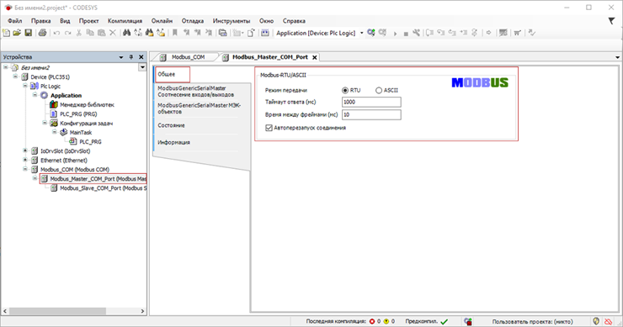Click the Copy toolbar icon
The image size is (623, 327).
[90, 33]
